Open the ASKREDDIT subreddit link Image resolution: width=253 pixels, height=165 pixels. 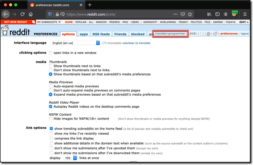[150, 22]
